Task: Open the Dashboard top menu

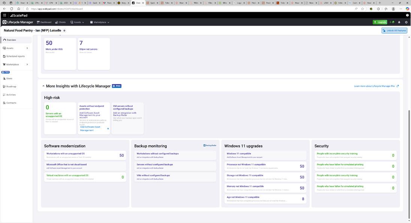Action: (44, 22)
